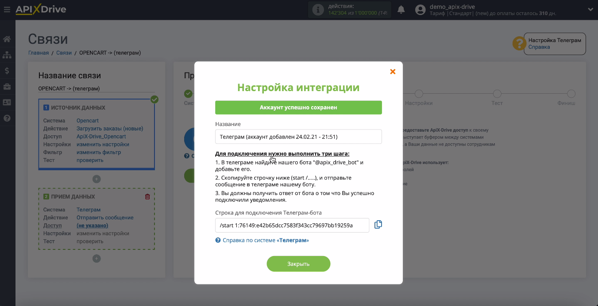598x306 pixels.
Task: Add a step with the plus below receiver block
Action: pyautogui.click(x=96, y=259)
